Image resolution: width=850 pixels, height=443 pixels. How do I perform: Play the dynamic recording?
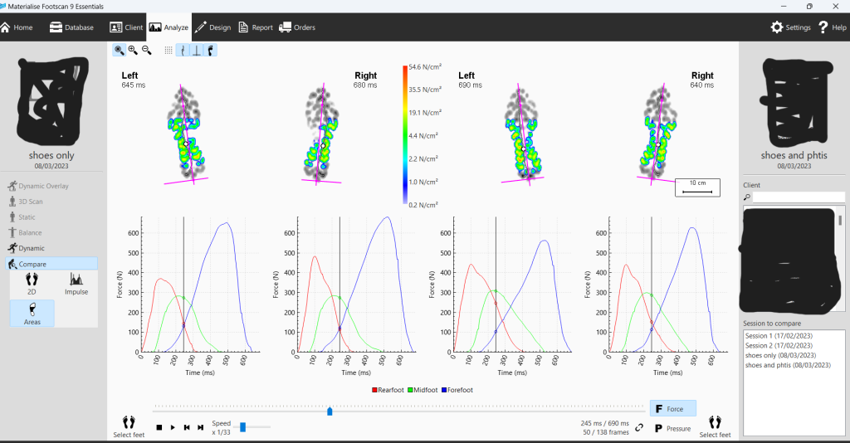coord(173,427)
